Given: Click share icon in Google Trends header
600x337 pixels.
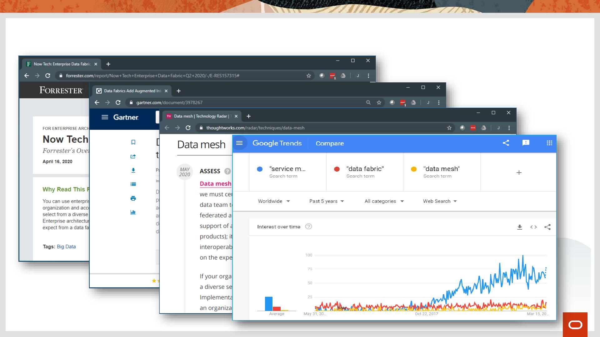Looking at the screenshot, I should [x=506, y=143].
